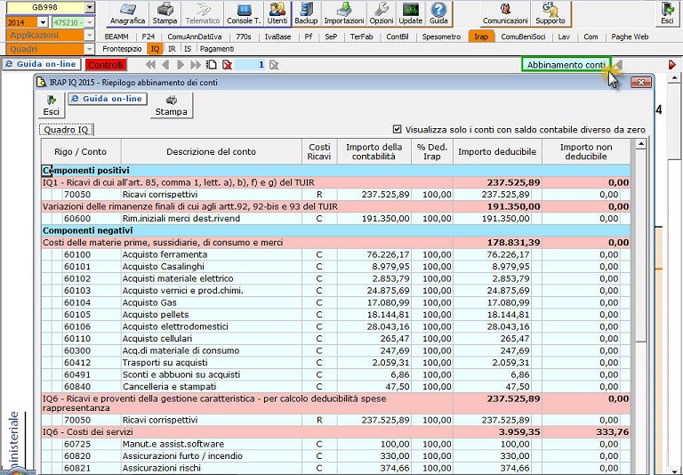Viewport: 683px width, 475px height.
Task: Click the IQ6 - Costi dei servizi section row
Action: [x=335, y=431]
